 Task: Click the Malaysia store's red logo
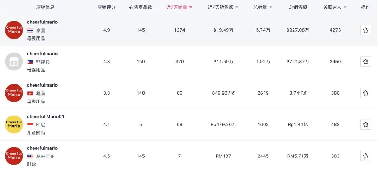(x=14, y=156)
